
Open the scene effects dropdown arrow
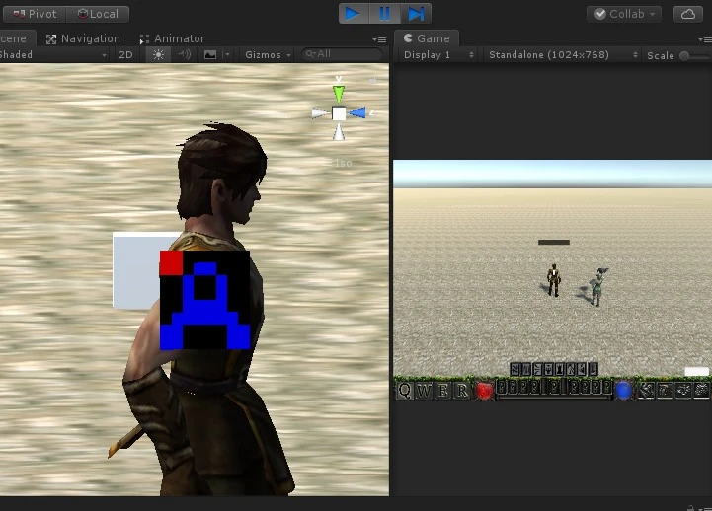tap(227, 55)
